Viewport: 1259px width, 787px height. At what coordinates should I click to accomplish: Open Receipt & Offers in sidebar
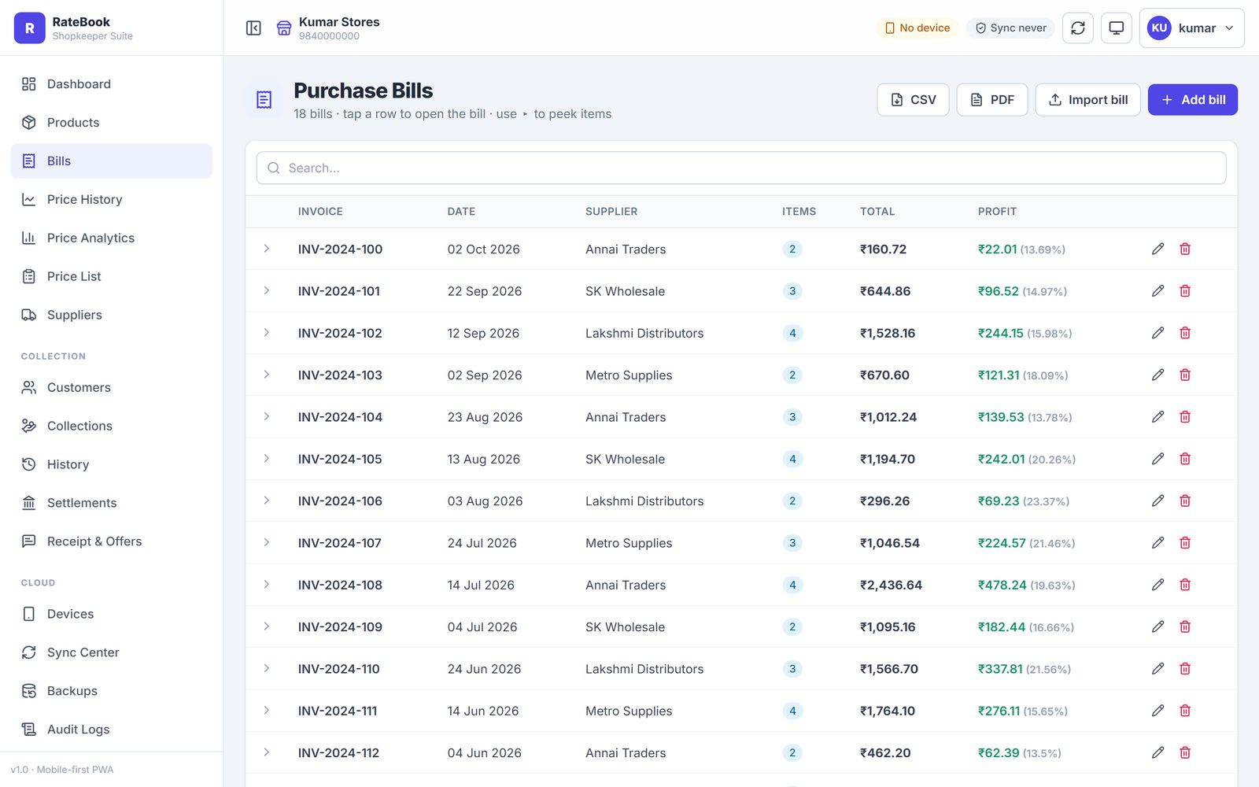111,541
